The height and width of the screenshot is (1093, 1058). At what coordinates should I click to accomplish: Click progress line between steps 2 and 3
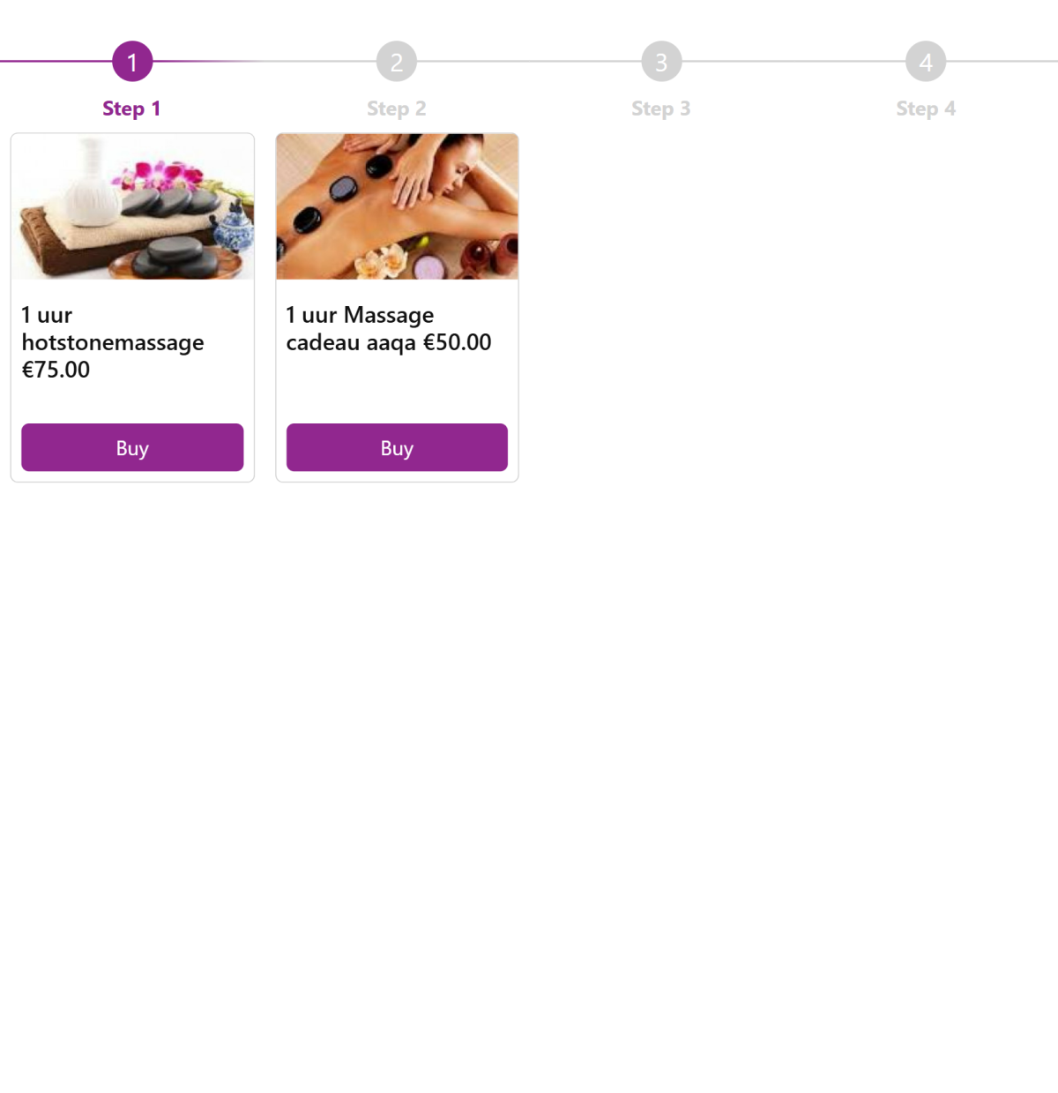click(x=529, y=61)
